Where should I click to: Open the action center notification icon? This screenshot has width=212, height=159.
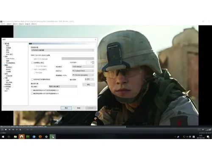coord(208,137)
